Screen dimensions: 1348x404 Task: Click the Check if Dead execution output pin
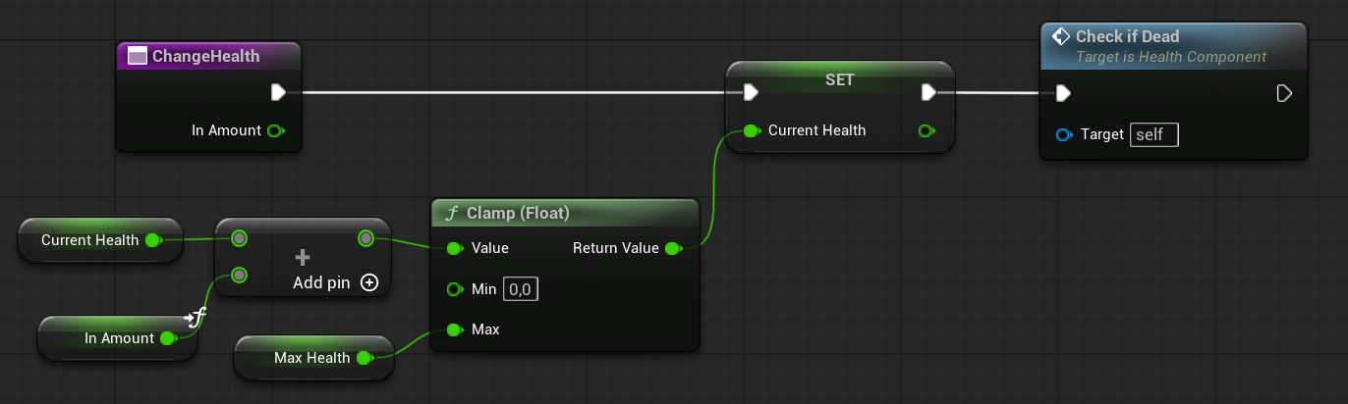[1283, 94]
